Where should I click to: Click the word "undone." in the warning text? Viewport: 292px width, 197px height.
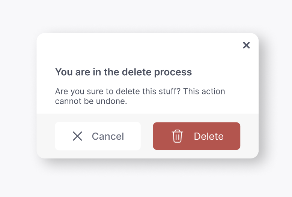[111, 101]
